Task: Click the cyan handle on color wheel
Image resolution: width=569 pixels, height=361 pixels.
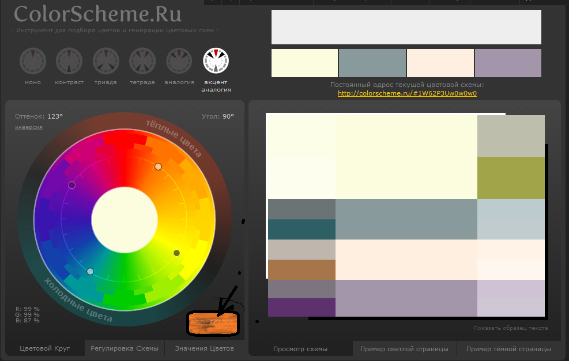Action: click(91, 272)
